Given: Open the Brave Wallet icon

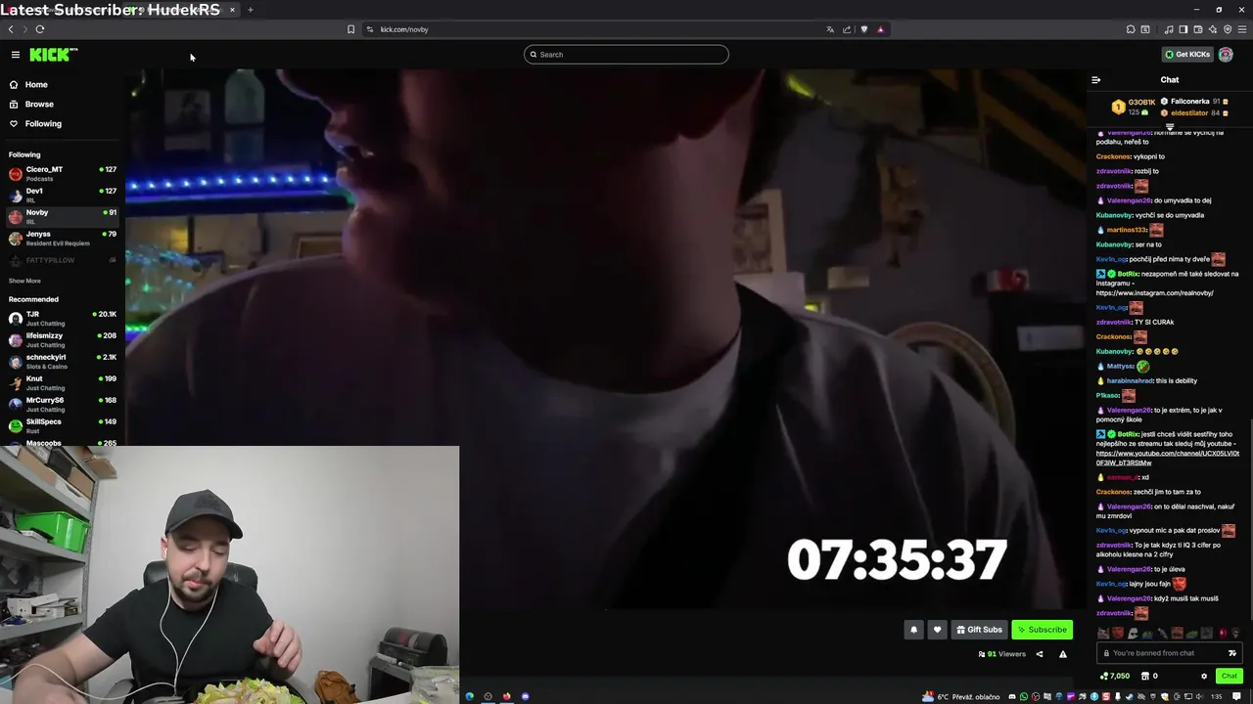Looking at the screenshot, I should pos(1198,29).
